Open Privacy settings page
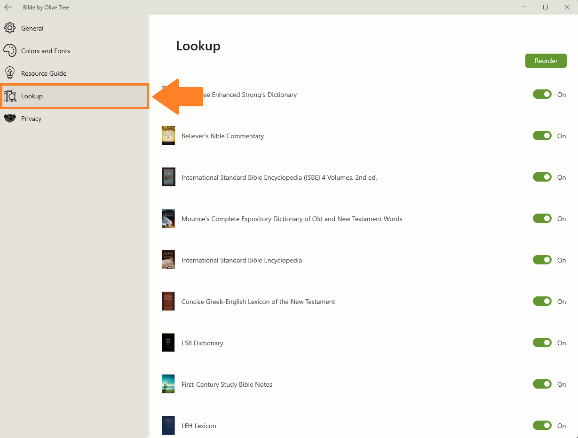The image size is (578, 438). (x=74, y=119)
